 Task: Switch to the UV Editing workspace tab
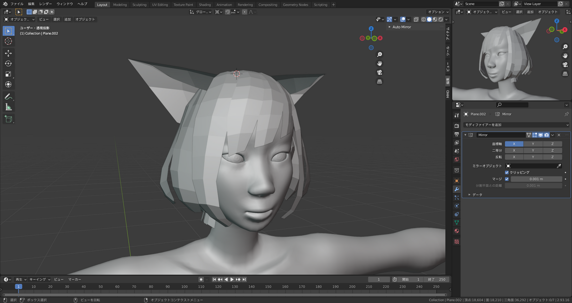coord(160,5)
